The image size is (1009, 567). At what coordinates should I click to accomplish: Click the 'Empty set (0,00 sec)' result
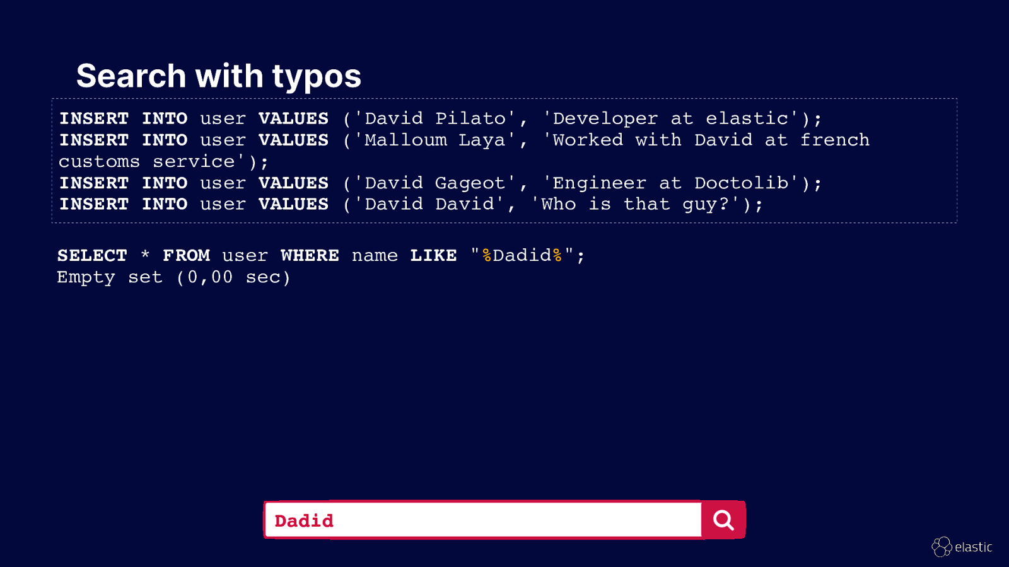[x=173, y=277]
